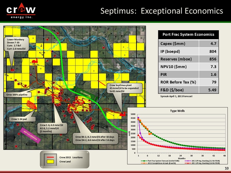Image resolution: width=231 pixels, height=173 pixels.
Task: Select the Port Frac System Economics table header
Action: coord(188,35)
